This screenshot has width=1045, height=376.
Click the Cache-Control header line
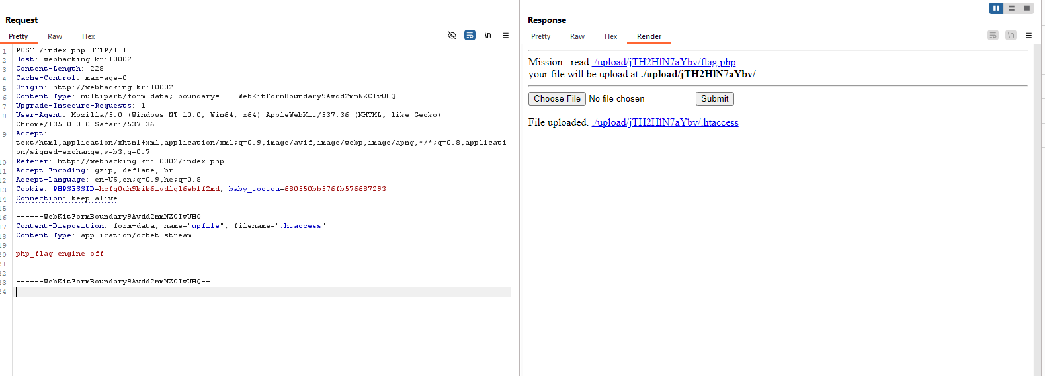(x=71, y=78)
